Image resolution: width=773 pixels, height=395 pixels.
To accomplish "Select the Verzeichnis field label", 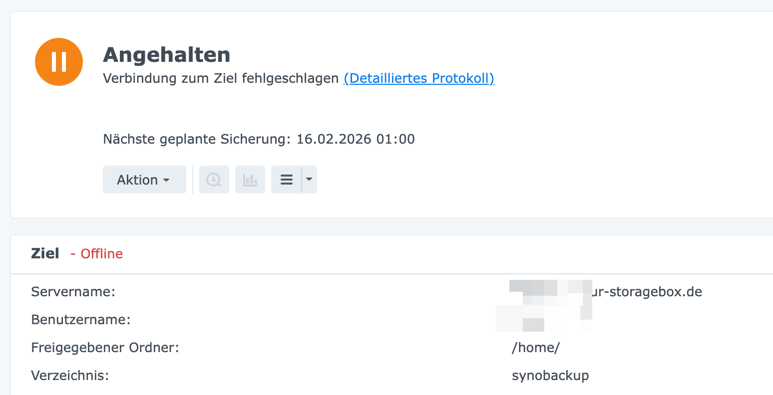I will pos(70,375).
